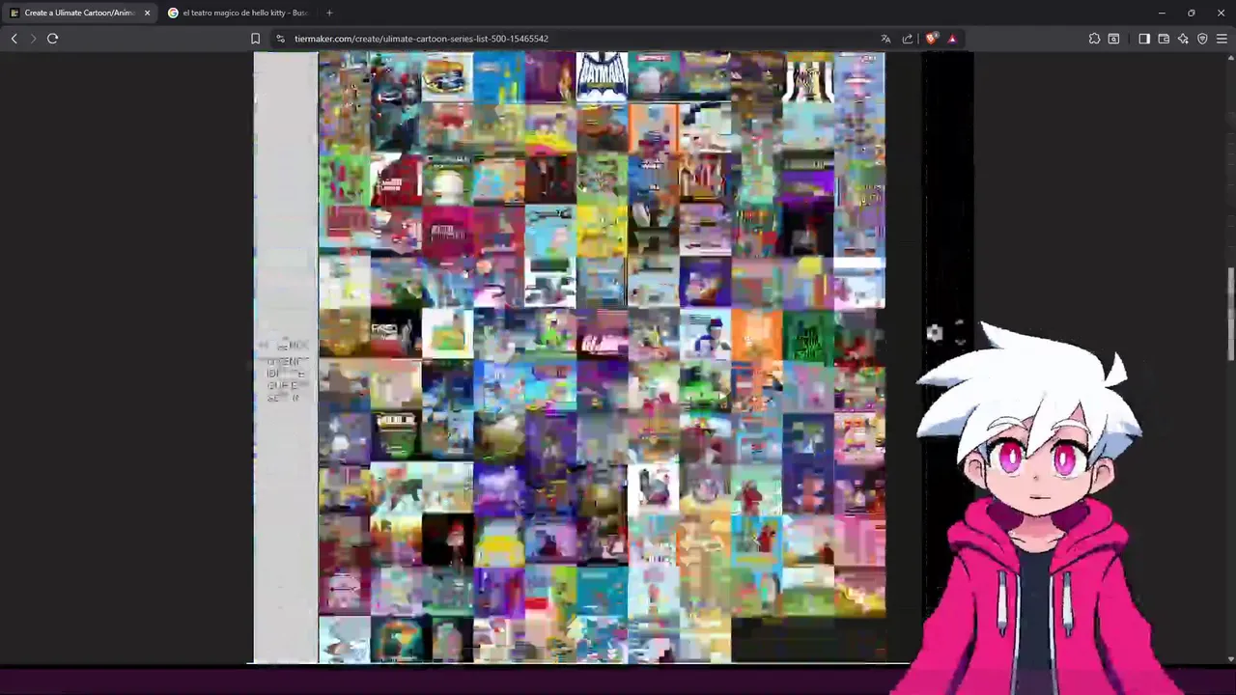Open the Brave Shields lion icon
This screenshot has height=695, width=1236.
(x=931, y=39)
